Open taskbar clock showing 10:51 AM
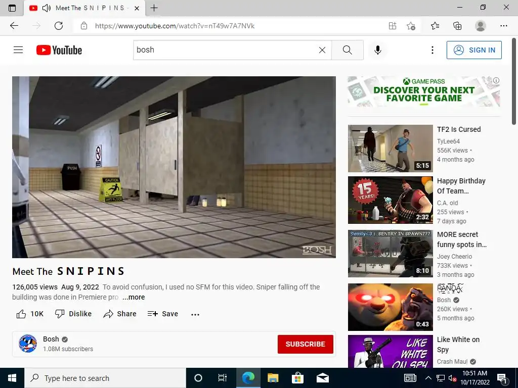Viewport: 518px width, 388px height. click(474, 378)
